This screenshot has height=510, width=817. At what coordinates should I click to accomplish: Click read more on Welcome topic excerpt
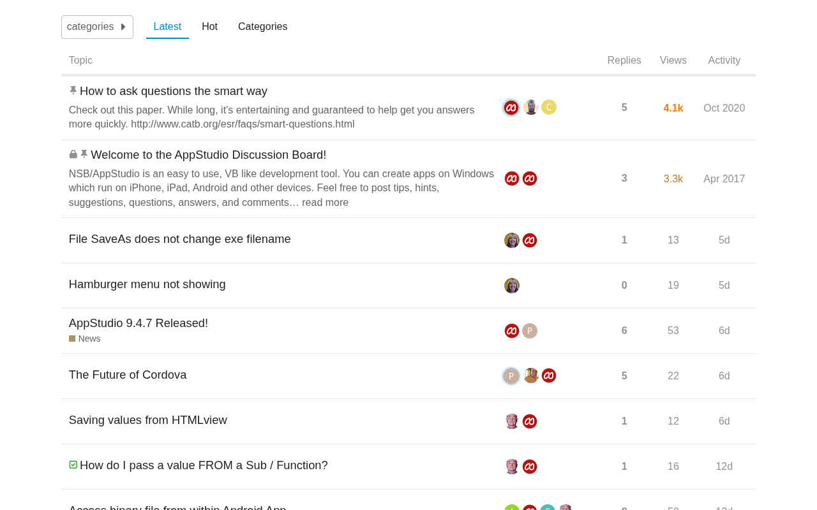(x=325, y=203)
